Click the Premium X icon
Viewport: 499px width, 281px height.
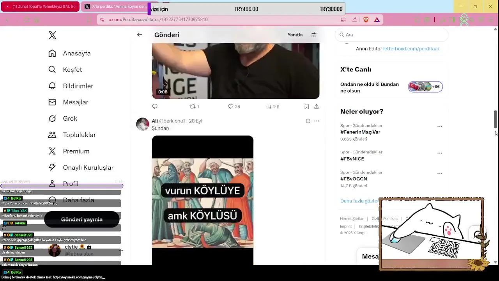point(52,151)
